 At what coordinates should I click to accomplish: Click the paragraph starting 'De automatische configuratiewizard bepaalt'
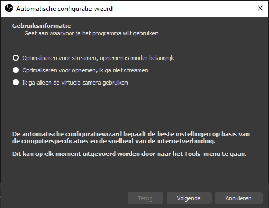tap(131, 137)
